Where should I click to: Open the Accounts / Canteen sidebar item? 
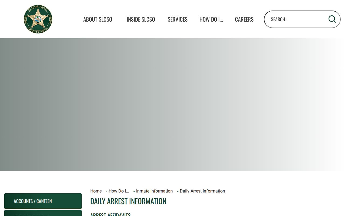pyautogui.click(x=43, y=201)
